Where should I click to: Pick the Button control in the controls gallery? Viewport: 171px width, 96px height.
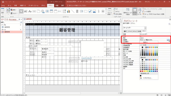click(x=34, y=11)
